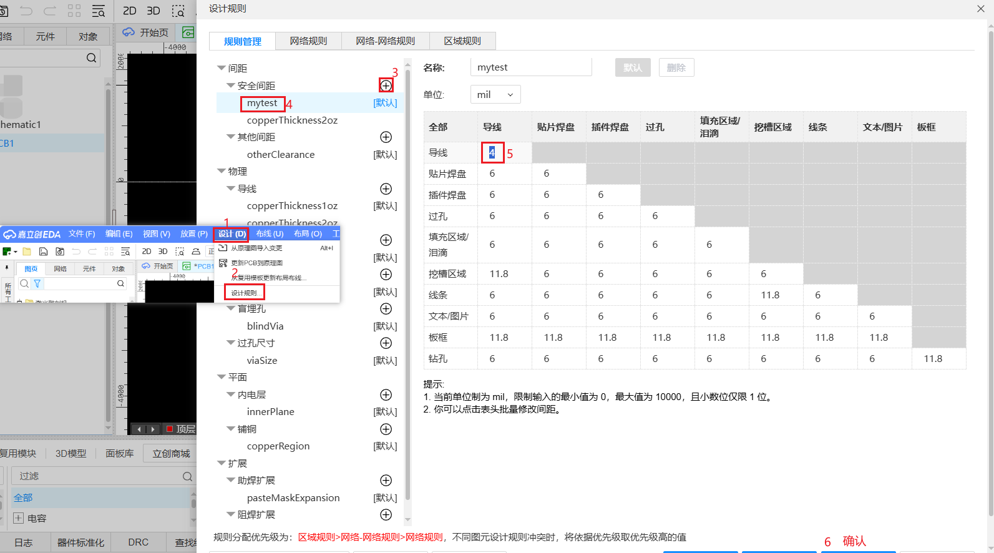
Task: Select the pasteMaskExpansion rule
Action: click(293, 498)
